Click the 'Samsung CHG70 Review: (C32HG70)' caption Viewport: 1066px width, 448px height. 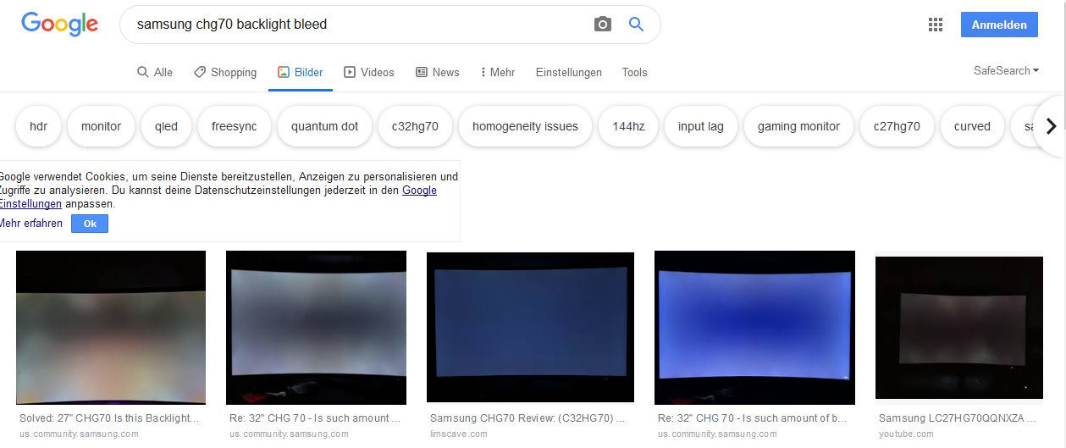[527, 418]
